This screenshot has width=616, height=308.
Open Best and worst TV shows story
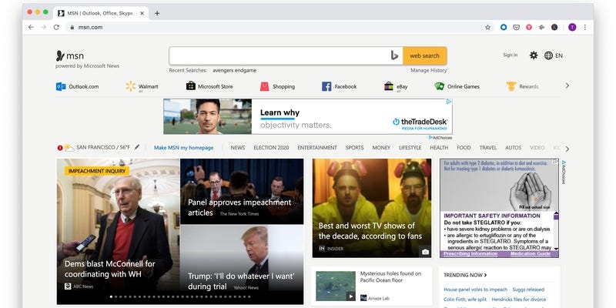pyautogui.click(x=370, y=231)
